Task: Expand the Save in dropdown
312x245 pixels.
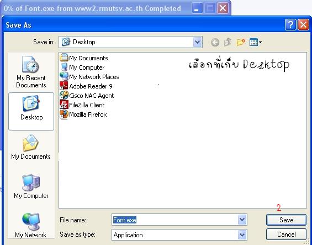Action: [197, 42]
